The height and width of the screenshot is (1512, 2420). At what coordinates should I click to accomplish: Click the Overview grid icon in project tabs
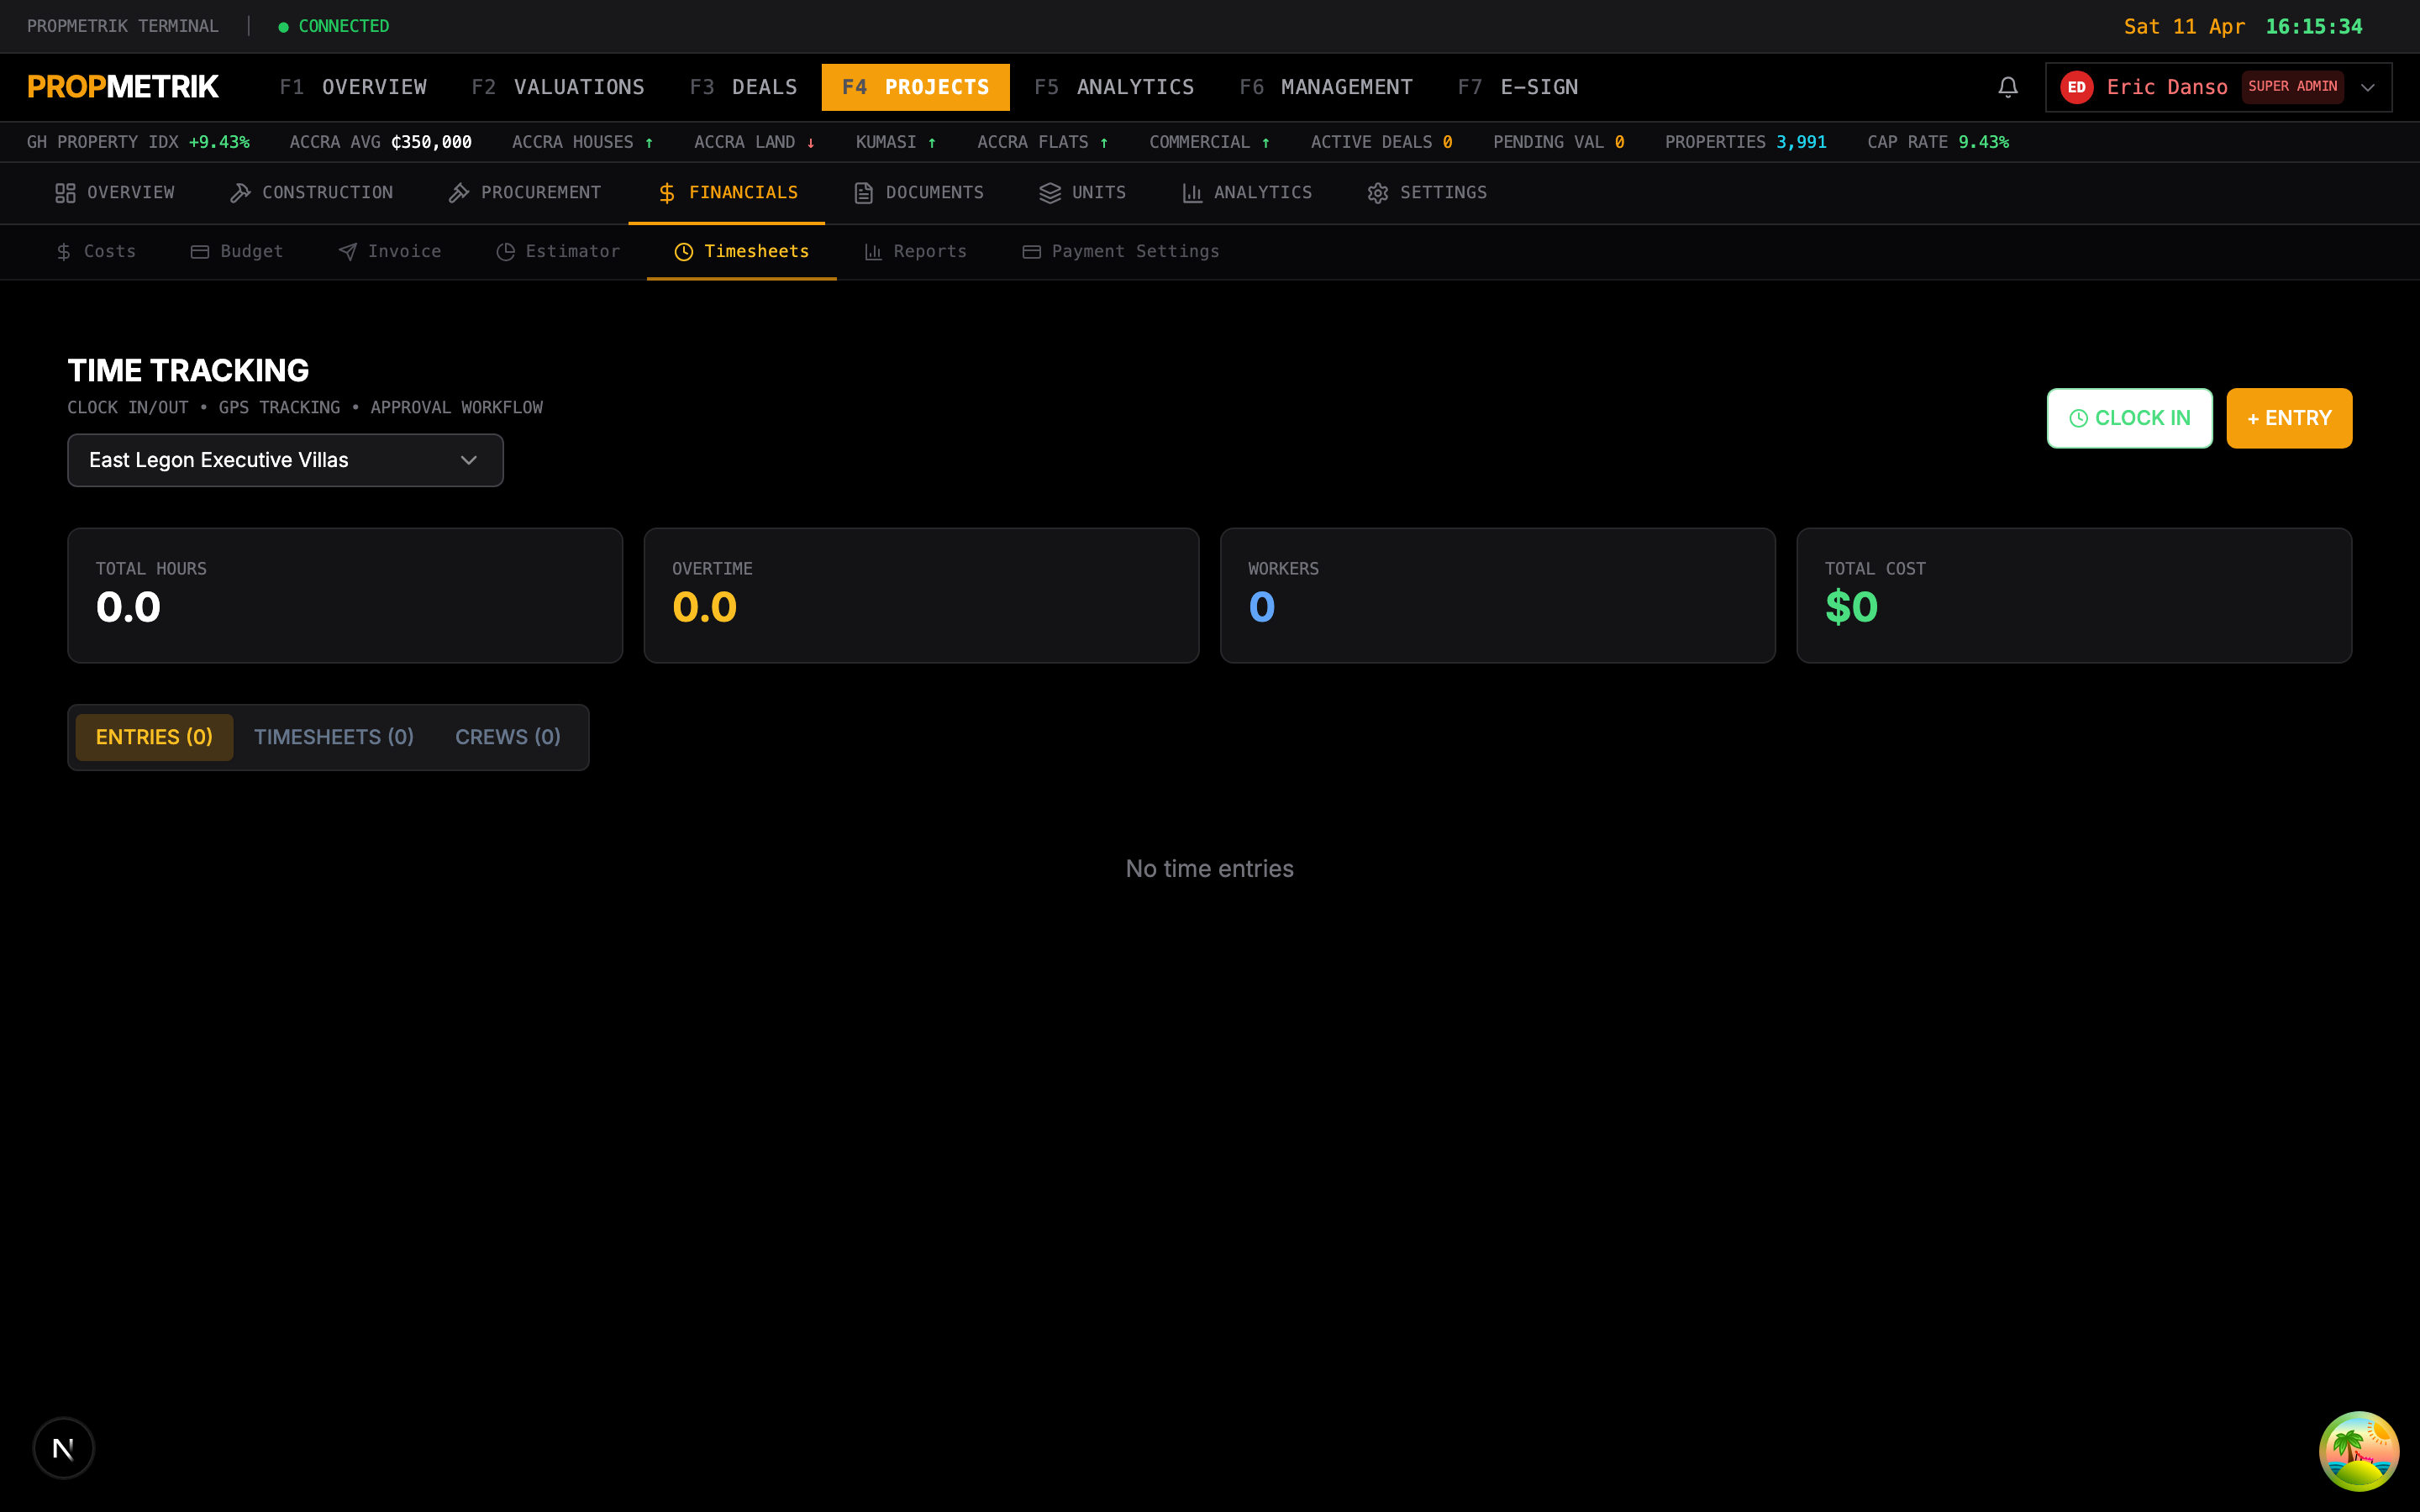tap(65, 193)
